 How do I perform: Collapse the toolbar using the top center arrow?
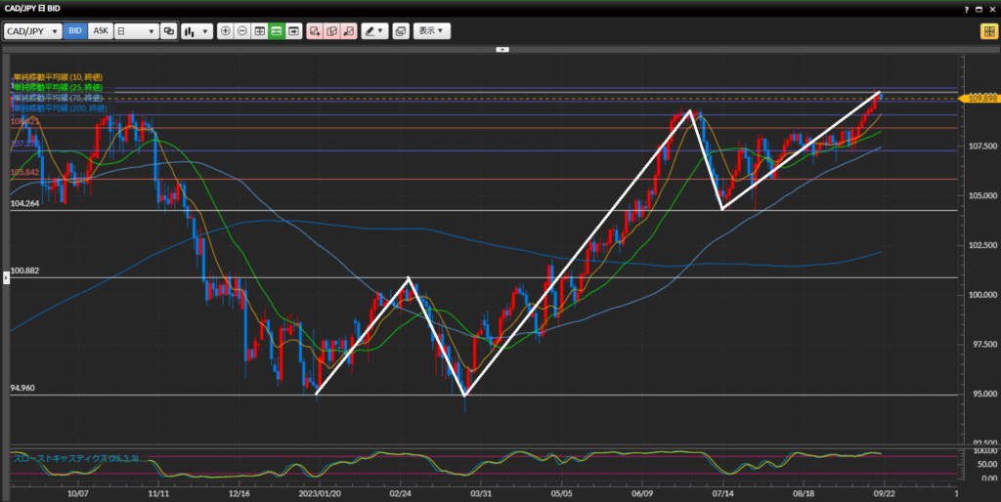502,48
